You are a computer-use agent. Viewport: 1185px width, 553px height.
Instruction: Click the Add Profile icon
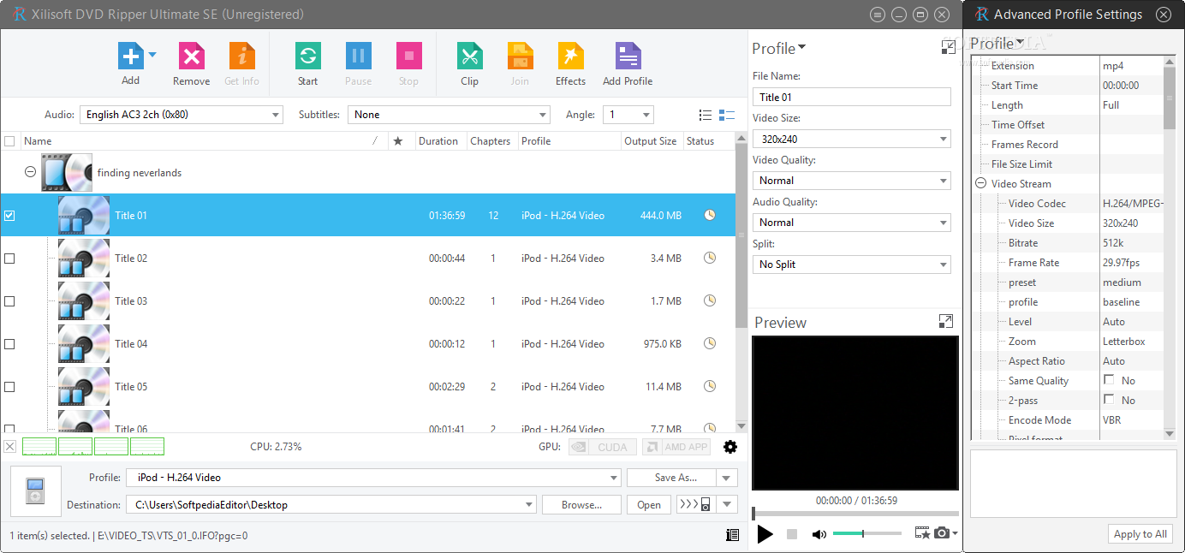click(x=628, y=56)
